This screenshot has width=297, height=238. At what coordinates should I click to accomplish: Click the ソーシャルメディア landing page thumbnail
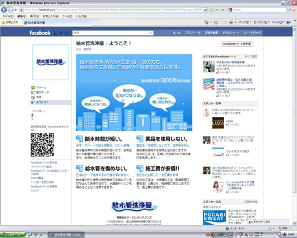(218, 187)
